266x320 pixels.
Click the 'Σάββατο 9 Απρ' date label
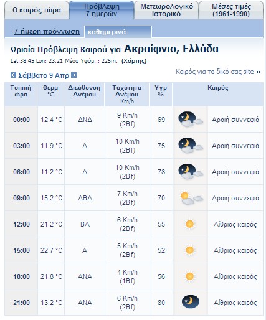[x=44, y=75]
